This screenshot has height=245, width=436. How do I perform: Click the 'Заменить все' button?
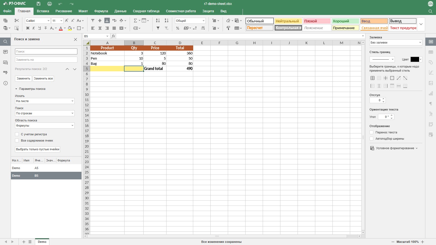click(43, 78)
